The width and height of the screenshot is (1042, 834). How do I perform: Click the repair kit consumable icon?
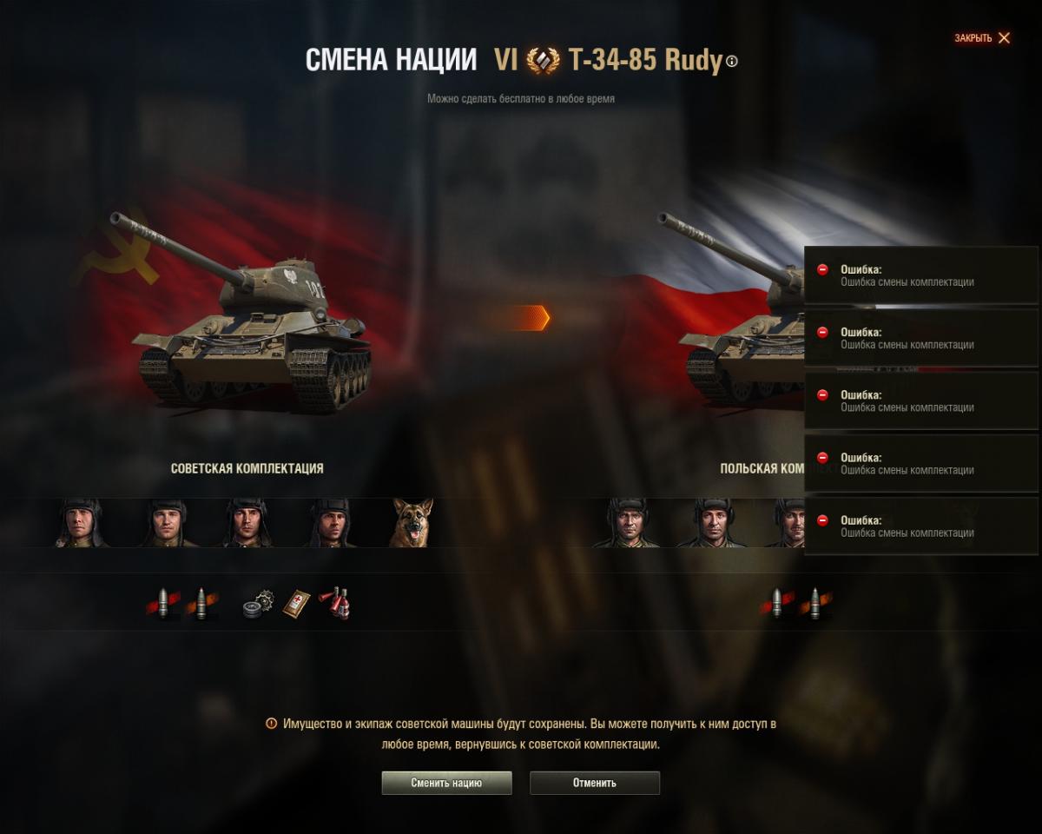point(258,603)
